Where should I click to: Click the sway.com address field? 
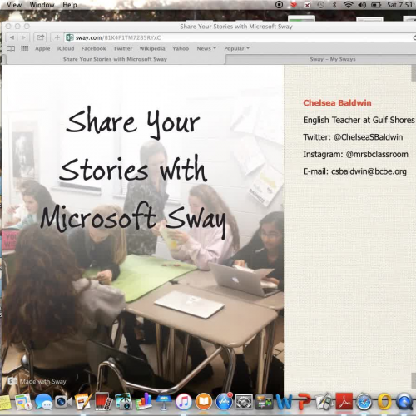[x=239, y=37]
